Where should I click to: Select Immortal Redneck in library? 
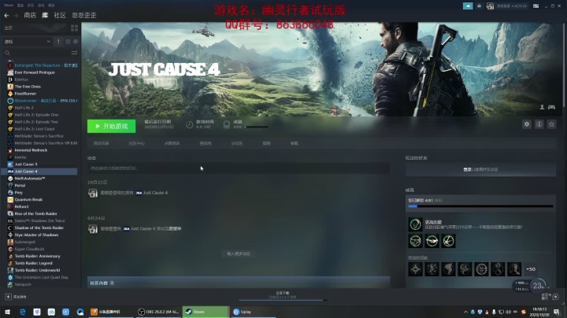[31, 150]
